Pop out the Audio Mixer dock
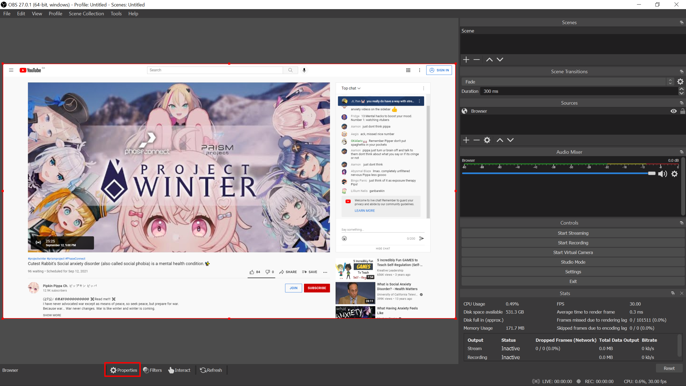The width and height of the screenshot is (686, 386). [x=682, y=152]
